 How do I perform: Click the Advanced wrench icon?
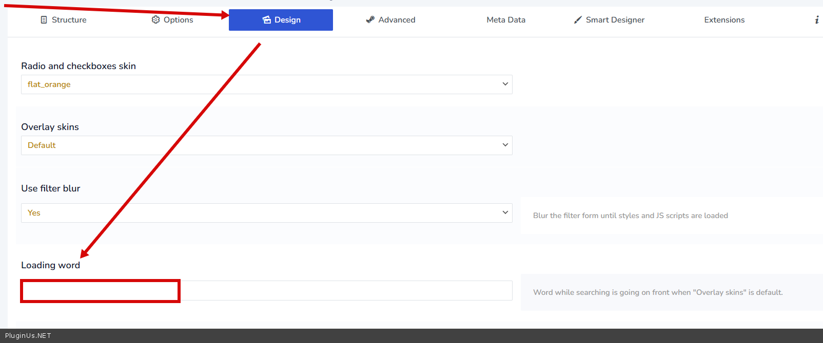(370, 20)
